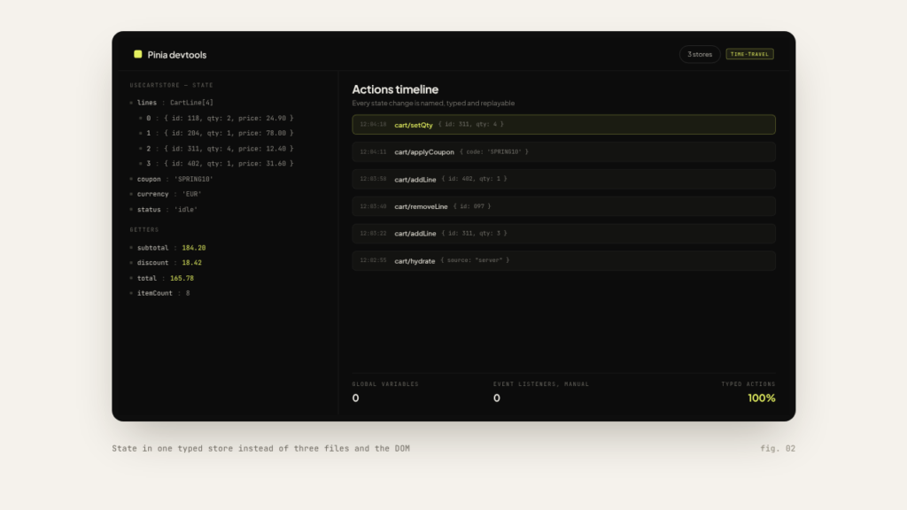
Task: Click the USECARTSTORE — STATE header
Action: coord(171,85)
